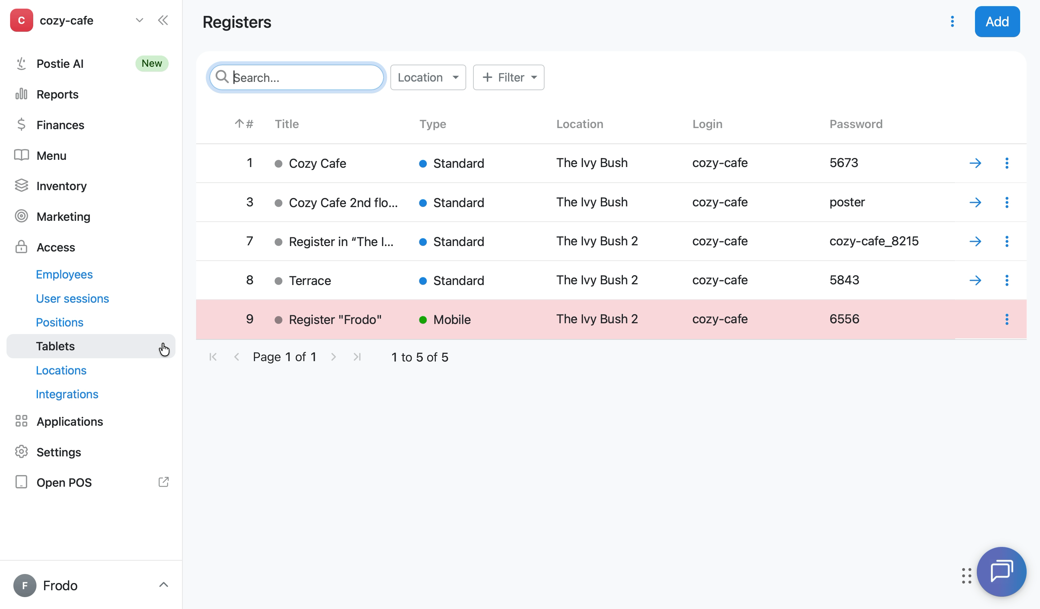The height and width of the screenshot is (609, 1040).
Task: Click the magnifier icon in search box
Action: pos(222,77)
